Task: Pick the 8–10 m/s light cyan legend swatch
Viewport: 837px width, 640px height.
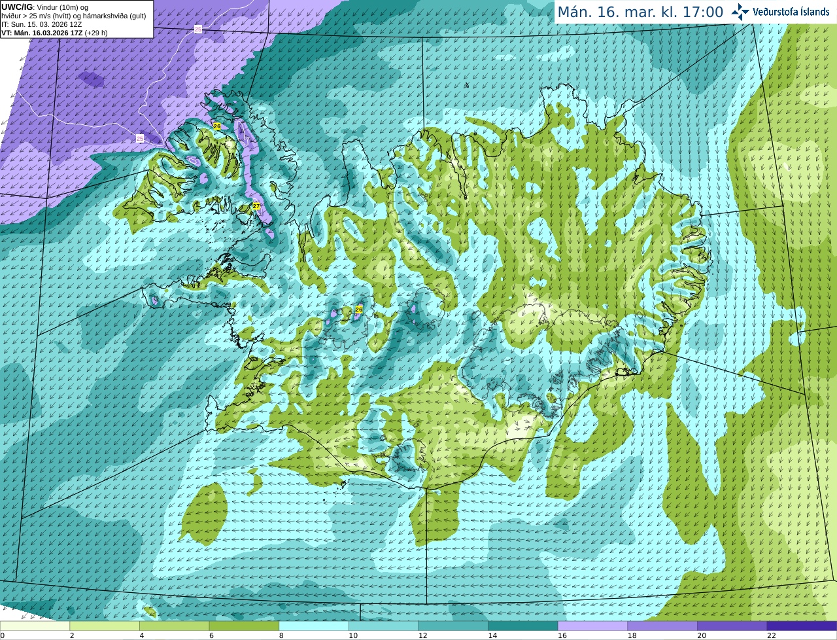Action: tap(314, 626)
